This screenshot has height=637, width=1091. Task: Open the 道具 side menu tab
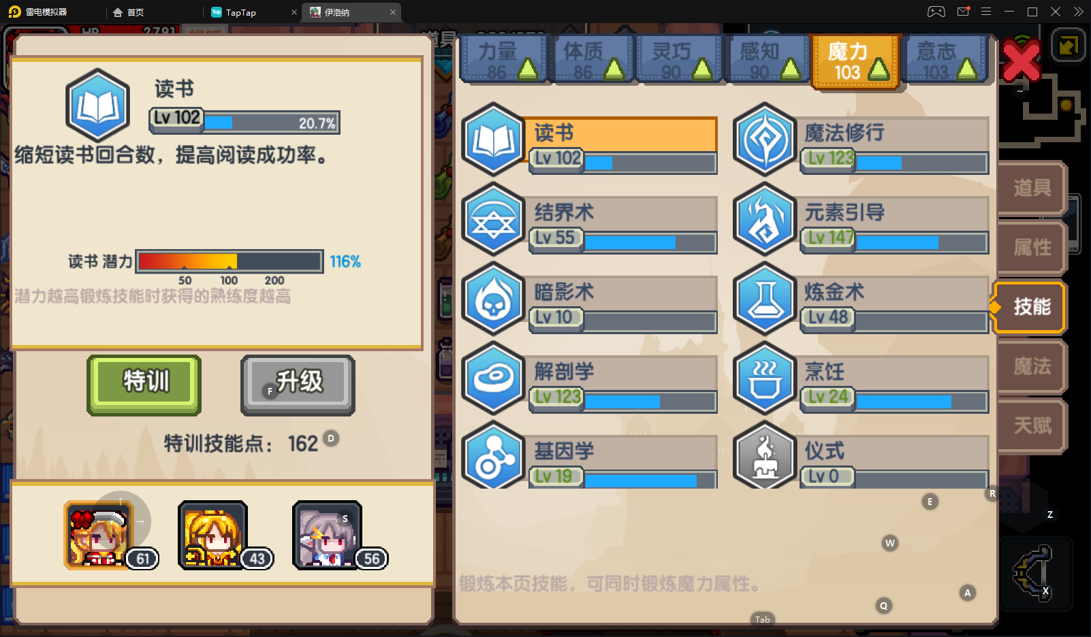1032,188
